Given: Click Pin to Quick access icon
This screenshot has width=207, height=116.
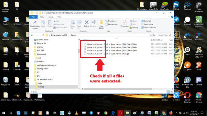Looking at the screenshot, I should [x=35, y=24].
